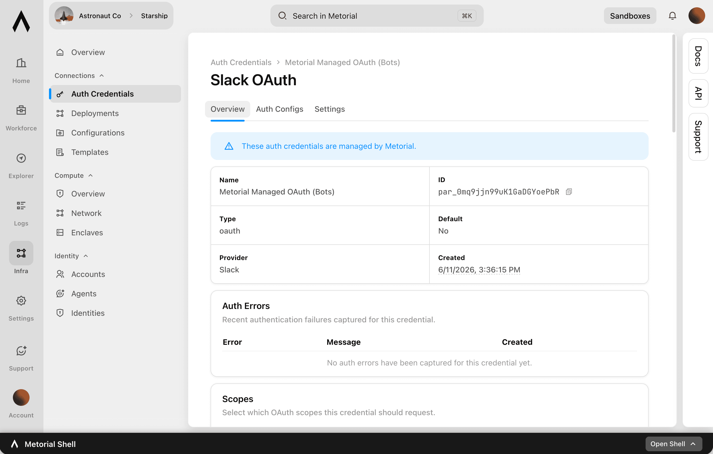The image size is (713, 454).
Task: Open Accounts under Identity
Action: point(115,274)
